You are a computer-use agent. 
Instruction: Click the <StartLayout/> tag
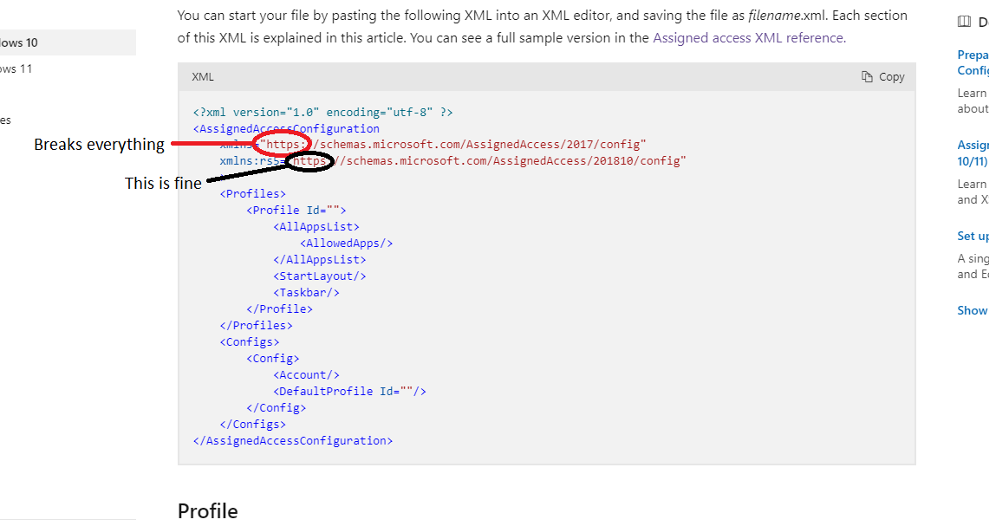click(320, 276)
